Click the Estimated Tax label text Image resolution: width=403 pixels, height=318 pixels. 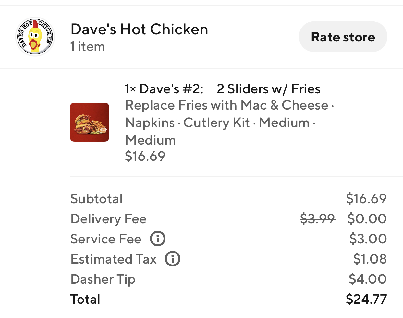click(x=114, y=259)
